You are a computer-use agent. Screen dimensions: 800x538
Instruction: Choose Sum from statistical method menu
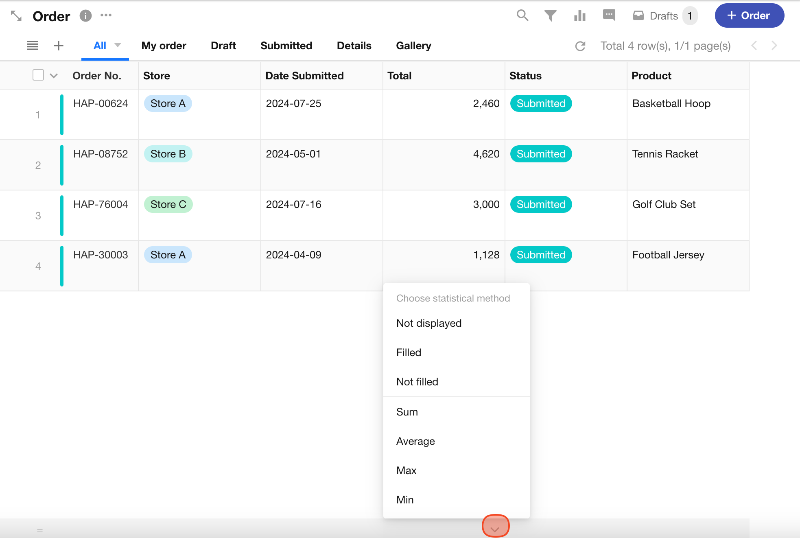pyautogui.click(x=407, y=412)
